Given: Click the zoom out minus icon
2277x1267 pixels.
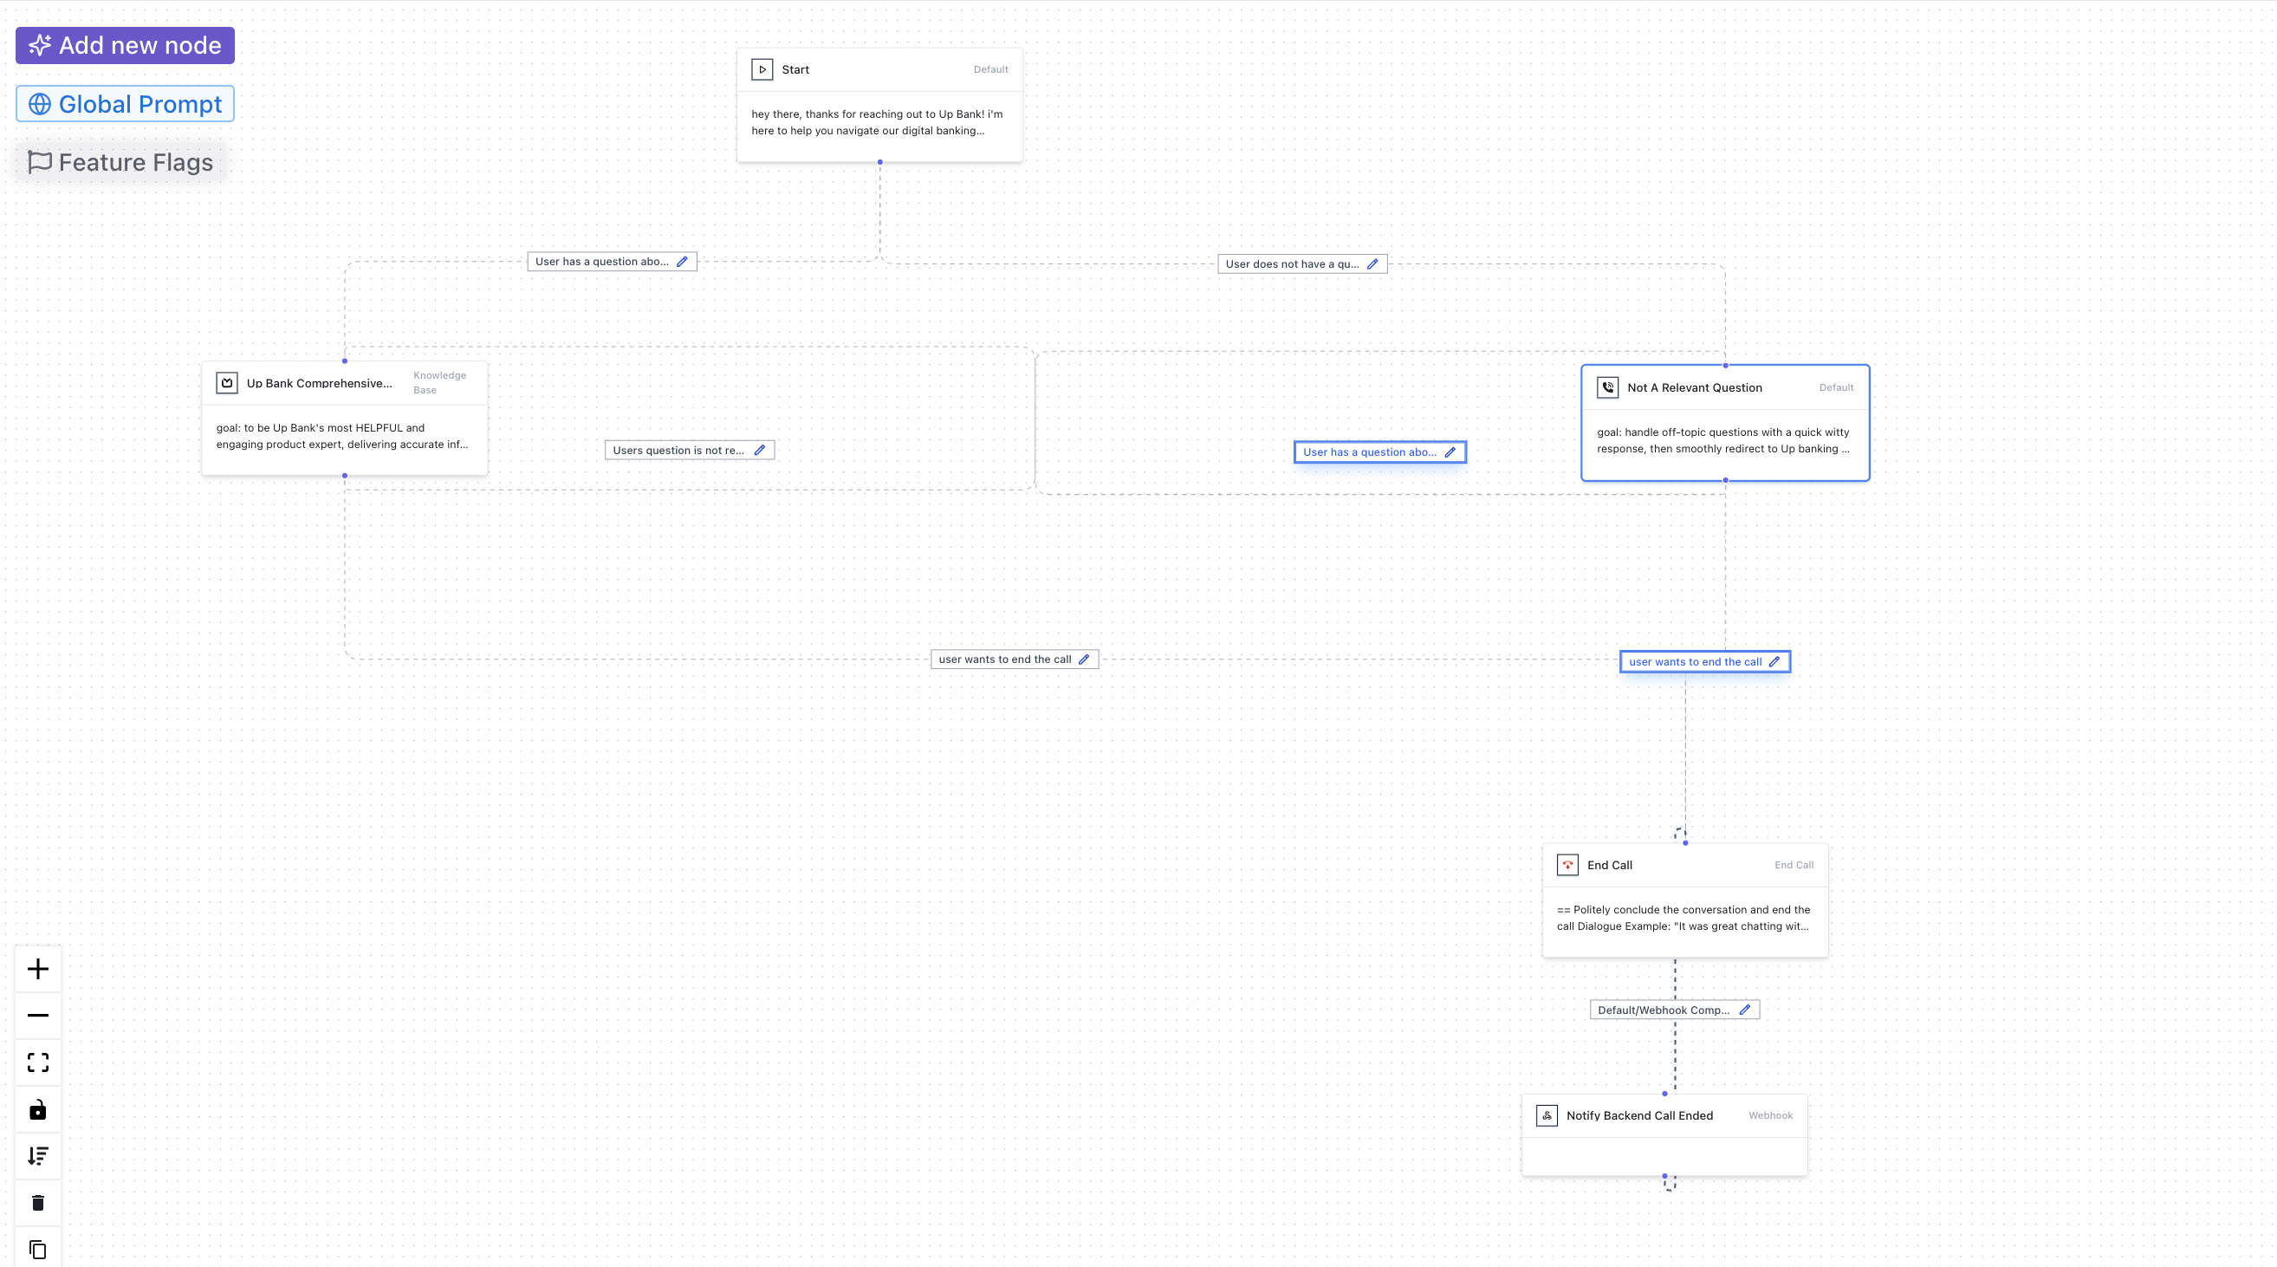Looking at the screenshot, I should coord(37,1015).
